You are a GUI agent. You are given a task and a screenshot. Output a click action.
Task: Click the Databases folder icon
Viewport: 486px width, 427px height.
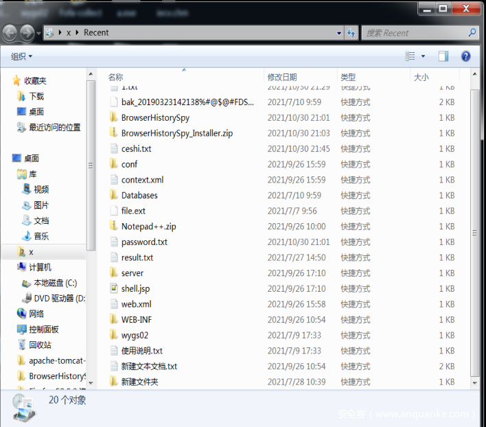[114, 195]
